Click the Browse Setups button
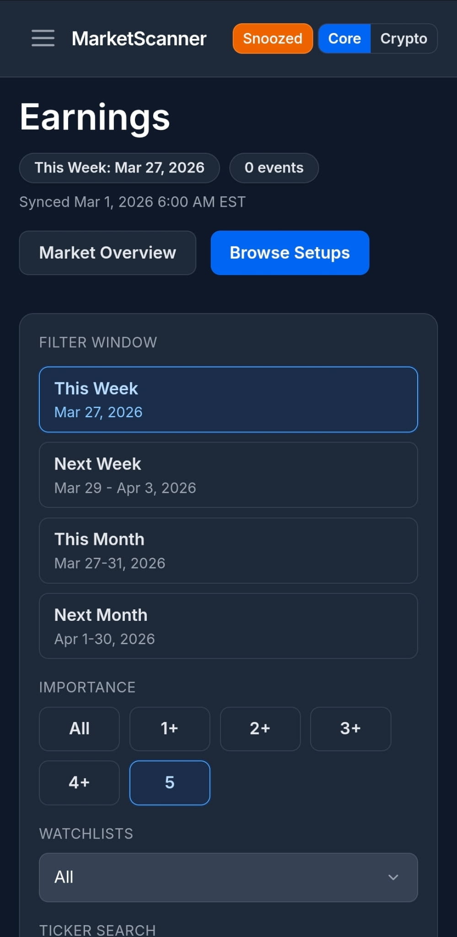Screen dimensions: 457x937 (x=290, y=253)
